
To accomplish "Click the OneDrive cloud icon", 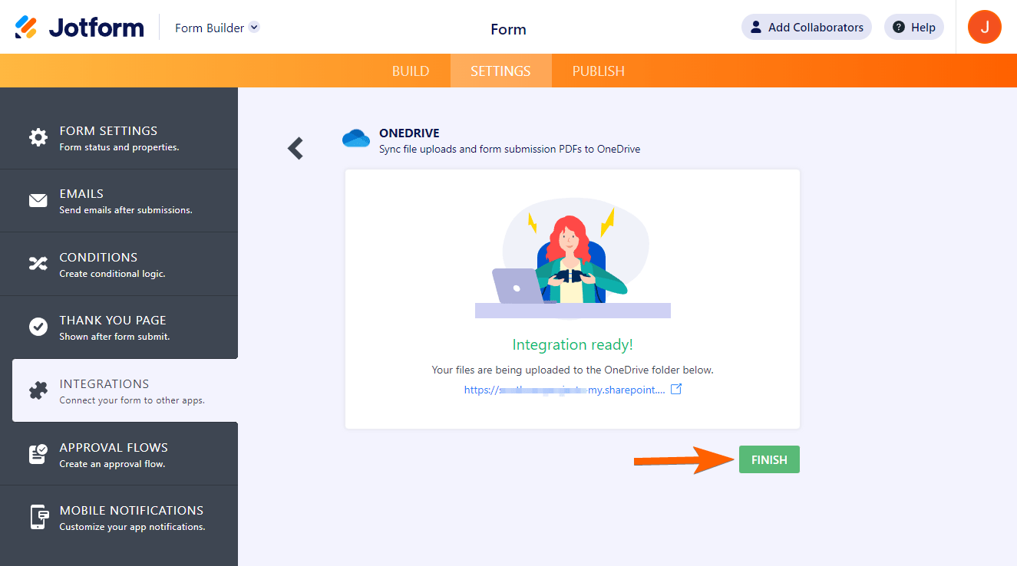I will 356,138.
